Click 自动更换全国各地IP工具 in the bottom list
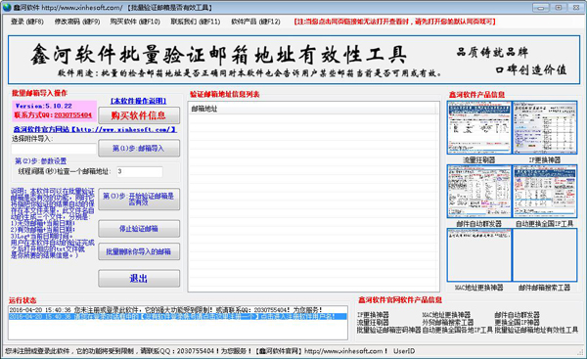Image resolution: width=587 pixels, height=359 pixels. pyautogui.click(x=458, y=331)
